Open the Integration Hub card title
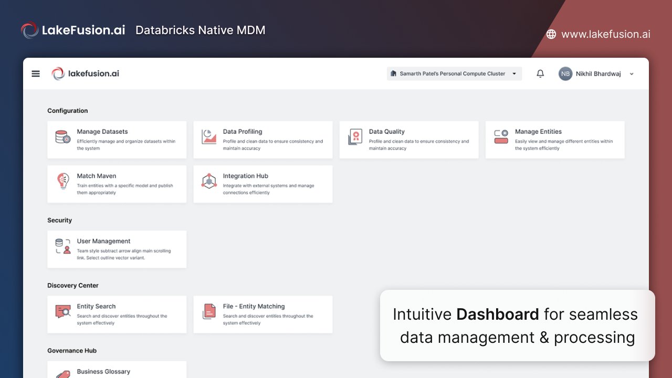Image resolution: width=672 pixels, height=378 pixels. point(246,176)
